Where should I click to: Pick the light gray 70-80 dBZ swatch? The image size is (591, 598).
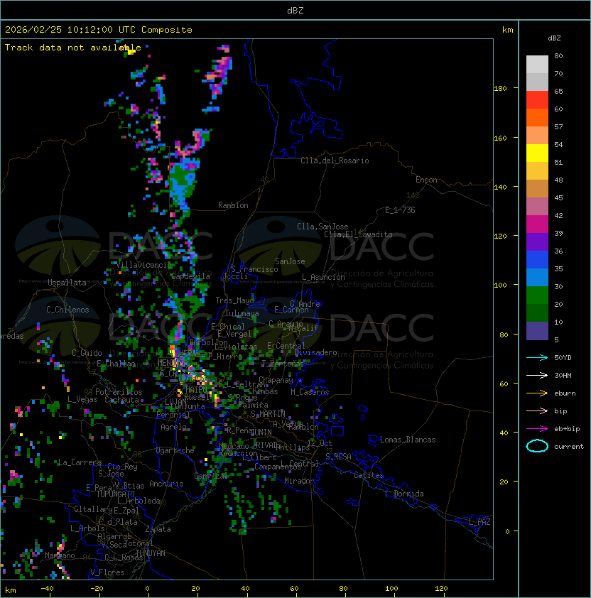537,65
